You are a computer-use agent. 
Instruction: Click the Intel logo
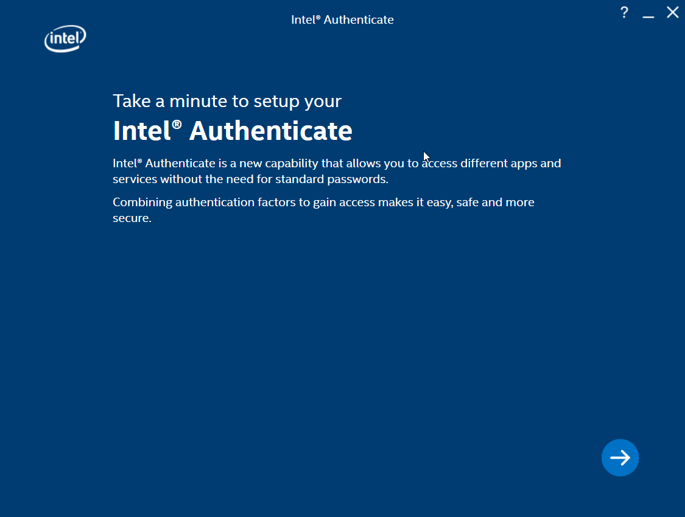(65, 38)
